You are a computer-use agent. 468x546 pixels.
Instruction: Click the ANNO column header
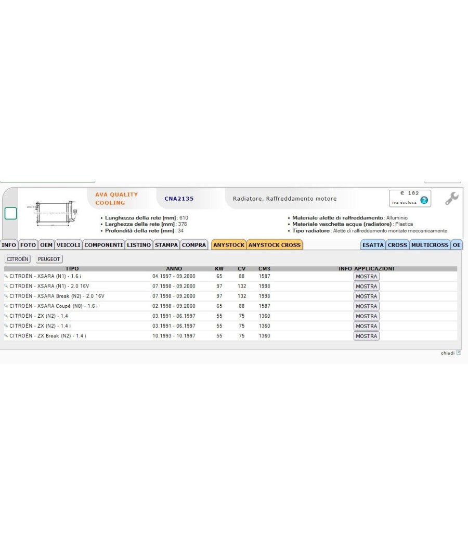pyautogui.click(x=174, y=268)
